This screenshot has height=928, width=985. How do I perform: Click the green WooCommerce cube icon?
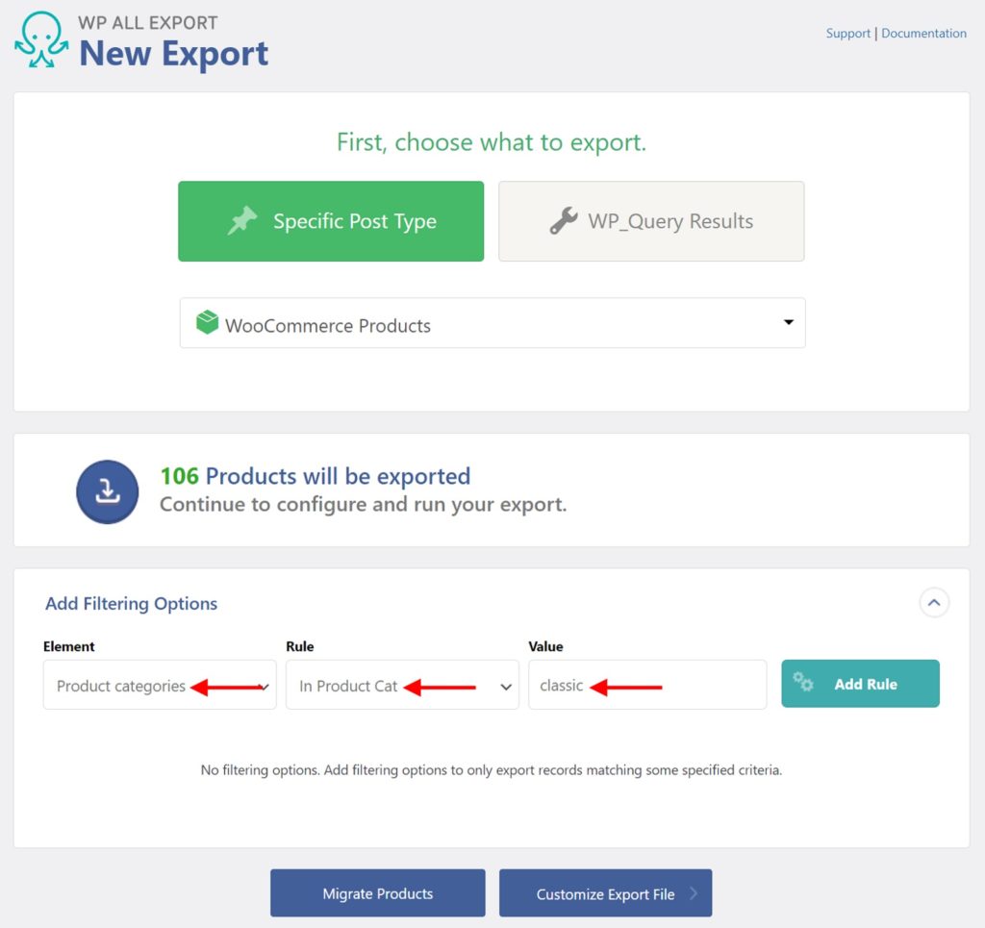click(x=207, y=321)
